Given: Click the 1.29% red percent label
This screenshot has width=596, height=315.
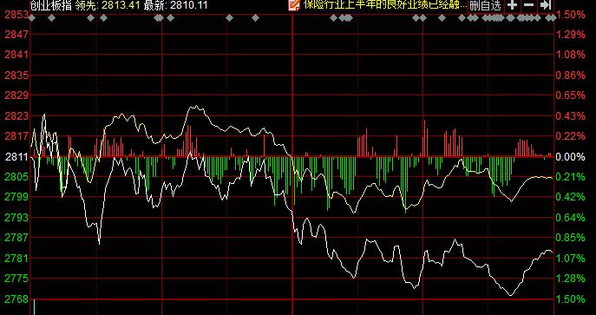Looking at the screenshot, I should tap(571, 34).
